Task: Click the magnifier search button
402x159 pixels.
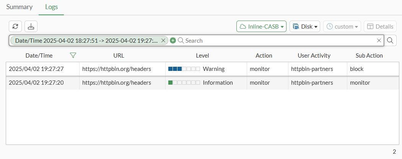Action: point(390,40)
